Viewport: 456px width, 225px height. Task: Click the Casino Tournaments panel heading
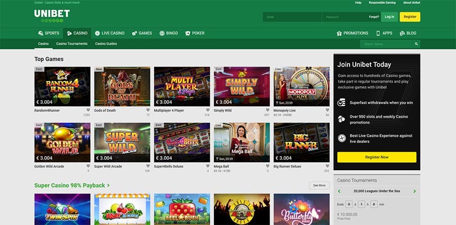point(357,180)
